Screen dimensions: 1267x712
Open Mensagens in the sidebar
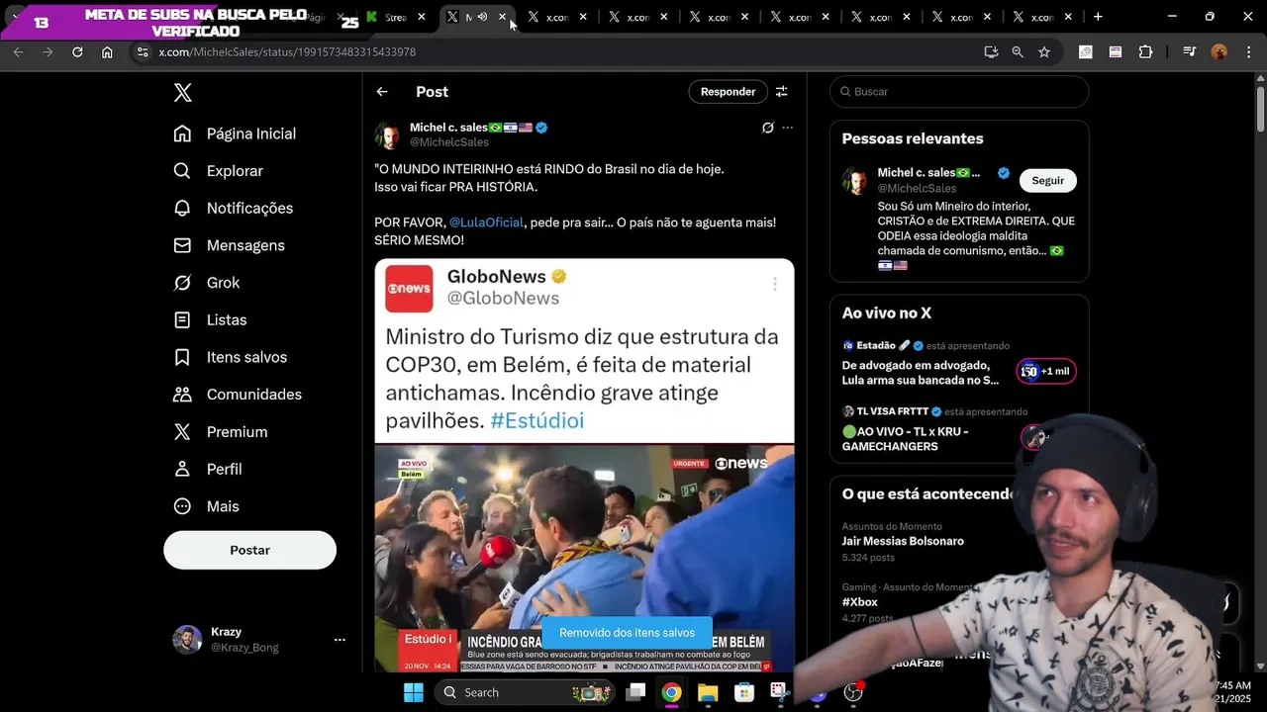click(229, 245)
